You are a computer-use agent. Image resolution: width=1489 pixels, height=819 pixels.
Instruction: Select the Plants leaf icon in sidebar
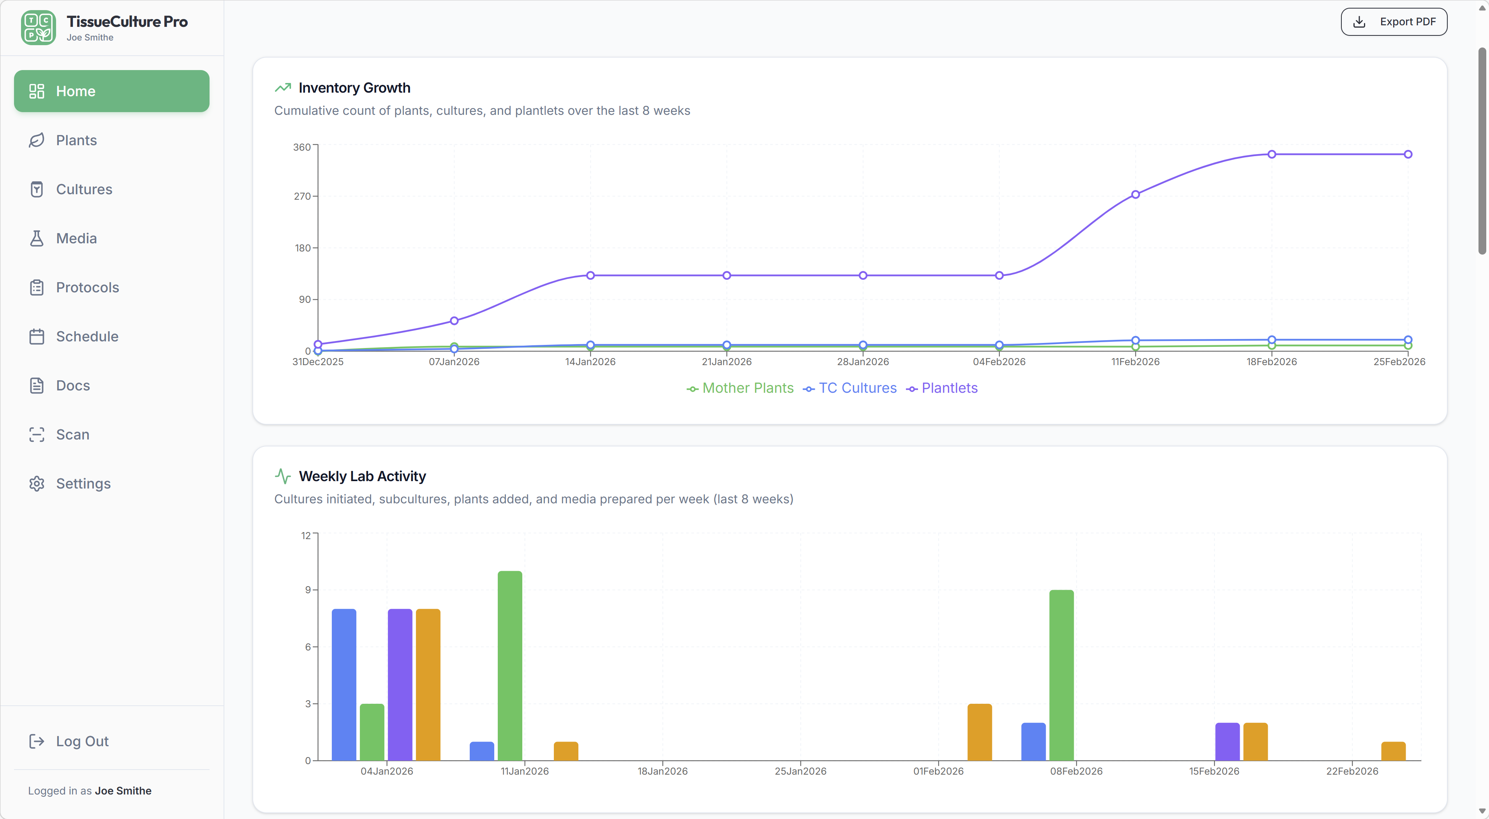[x=36, y=140]
